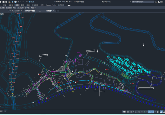
Task: Open isometric drafting plane dropdown arrow
Action: point(147,112)
